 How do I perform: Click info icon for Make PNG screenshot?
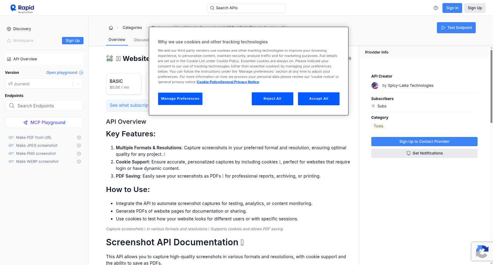79,154
